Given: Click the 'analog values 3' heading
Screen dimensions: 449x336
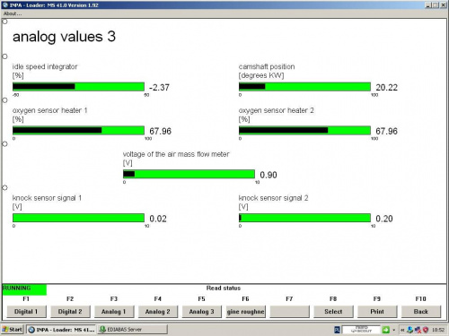Looking at the screenshot, I should 64,37.
